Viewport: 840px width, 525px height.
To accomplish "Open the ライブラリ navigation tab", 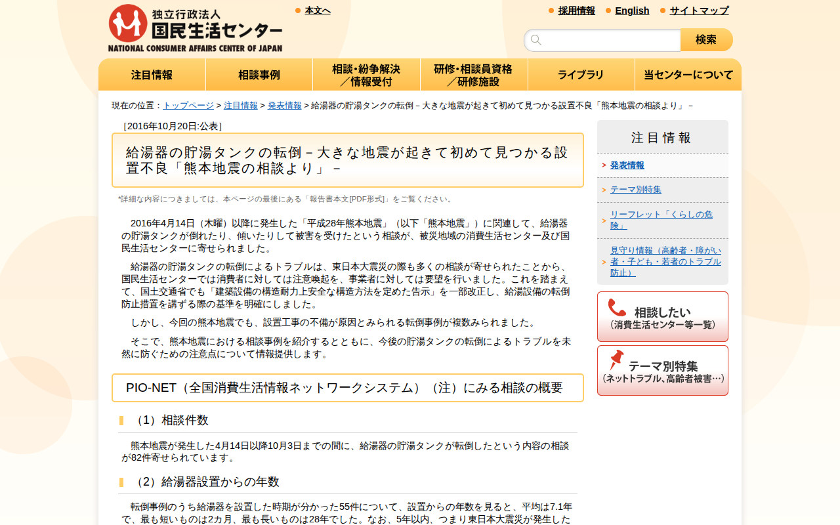I will [581, 74].
